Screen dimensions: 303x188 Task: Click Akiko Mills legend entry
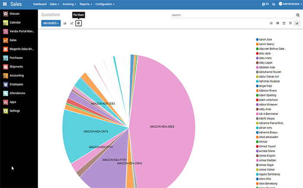pyautogui.click(x=263, y=179)
